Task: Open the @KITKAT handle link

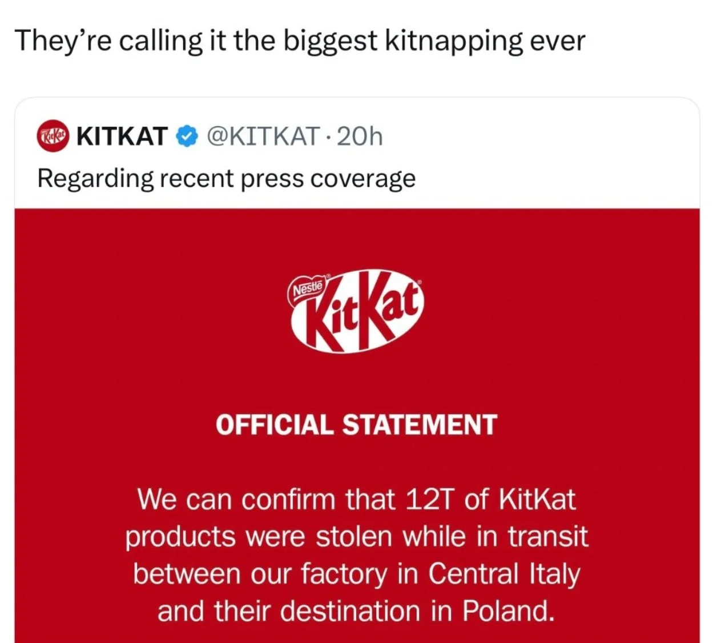Action: (x=263, y=137)
